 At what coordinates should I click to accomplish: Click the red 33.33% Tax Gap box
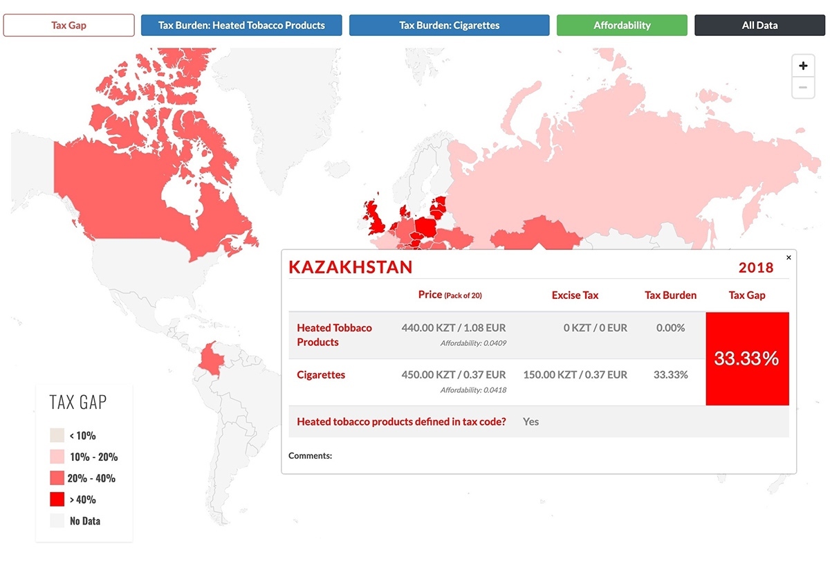(x=747, y=358)
